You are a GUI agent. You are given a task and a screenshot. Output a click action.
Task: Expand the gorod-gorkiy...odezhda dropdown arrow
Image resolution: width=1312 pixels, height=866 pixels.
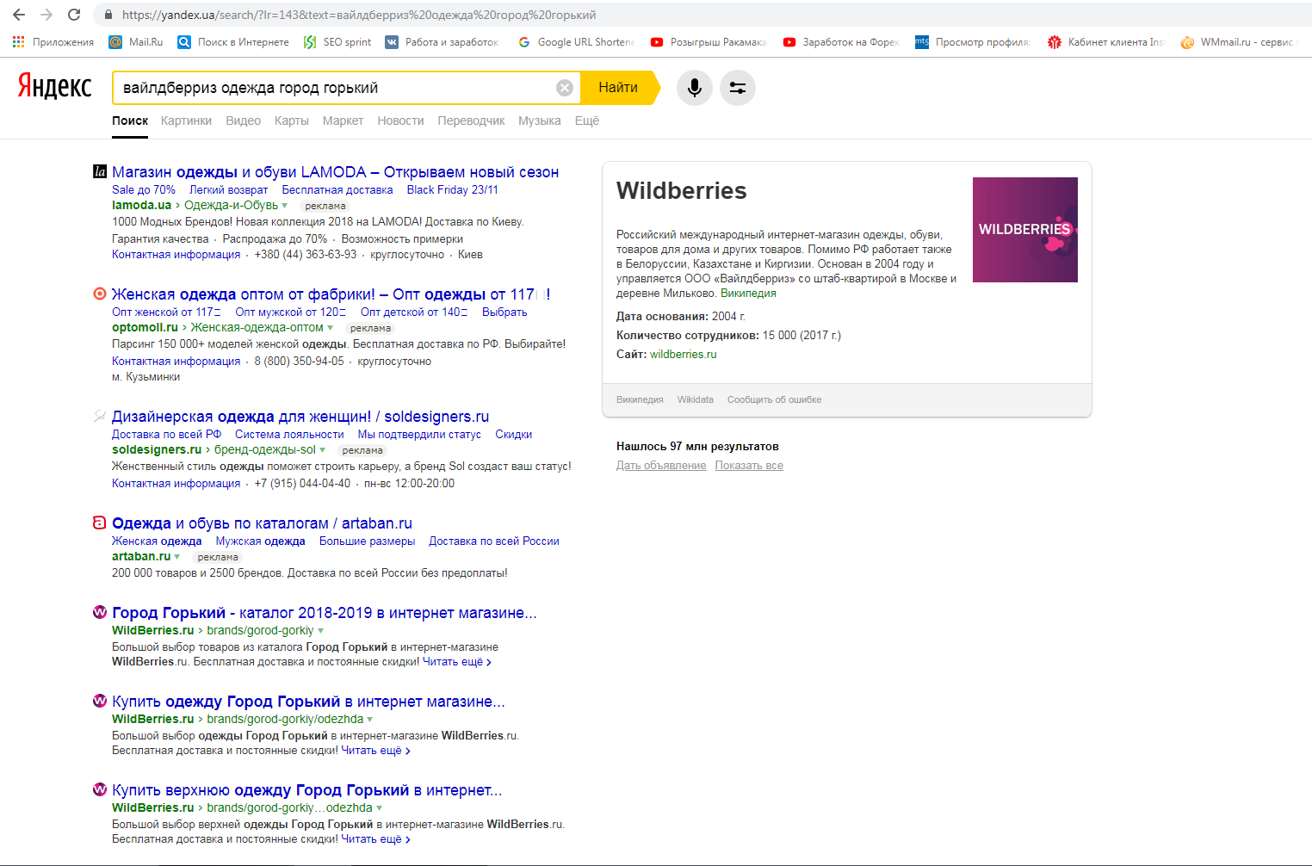380,808
